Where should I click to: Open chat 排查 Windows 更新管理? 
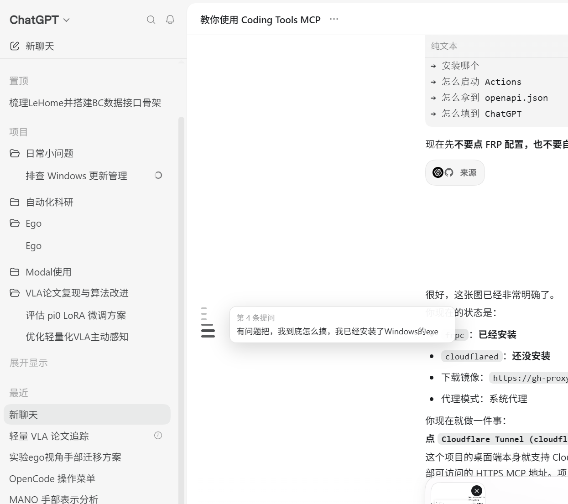point(77,176)
